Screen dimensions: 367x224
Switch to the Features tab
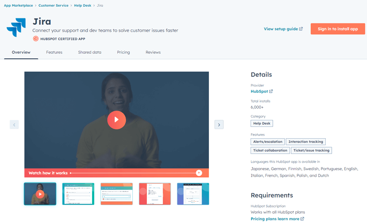(54, 52)
